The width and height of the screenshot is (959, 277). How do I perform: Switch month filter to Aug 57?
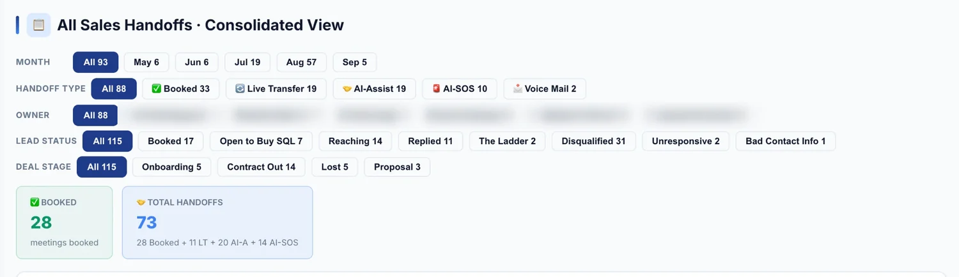tap(302, 63)
